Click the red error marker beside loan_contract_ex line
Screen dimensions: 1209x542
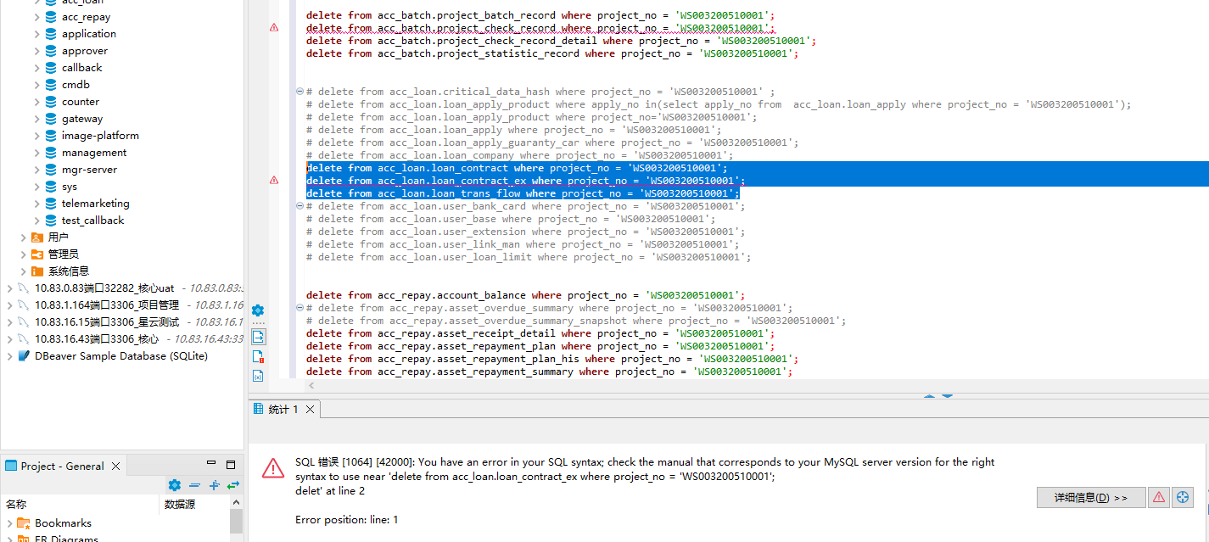274,180
